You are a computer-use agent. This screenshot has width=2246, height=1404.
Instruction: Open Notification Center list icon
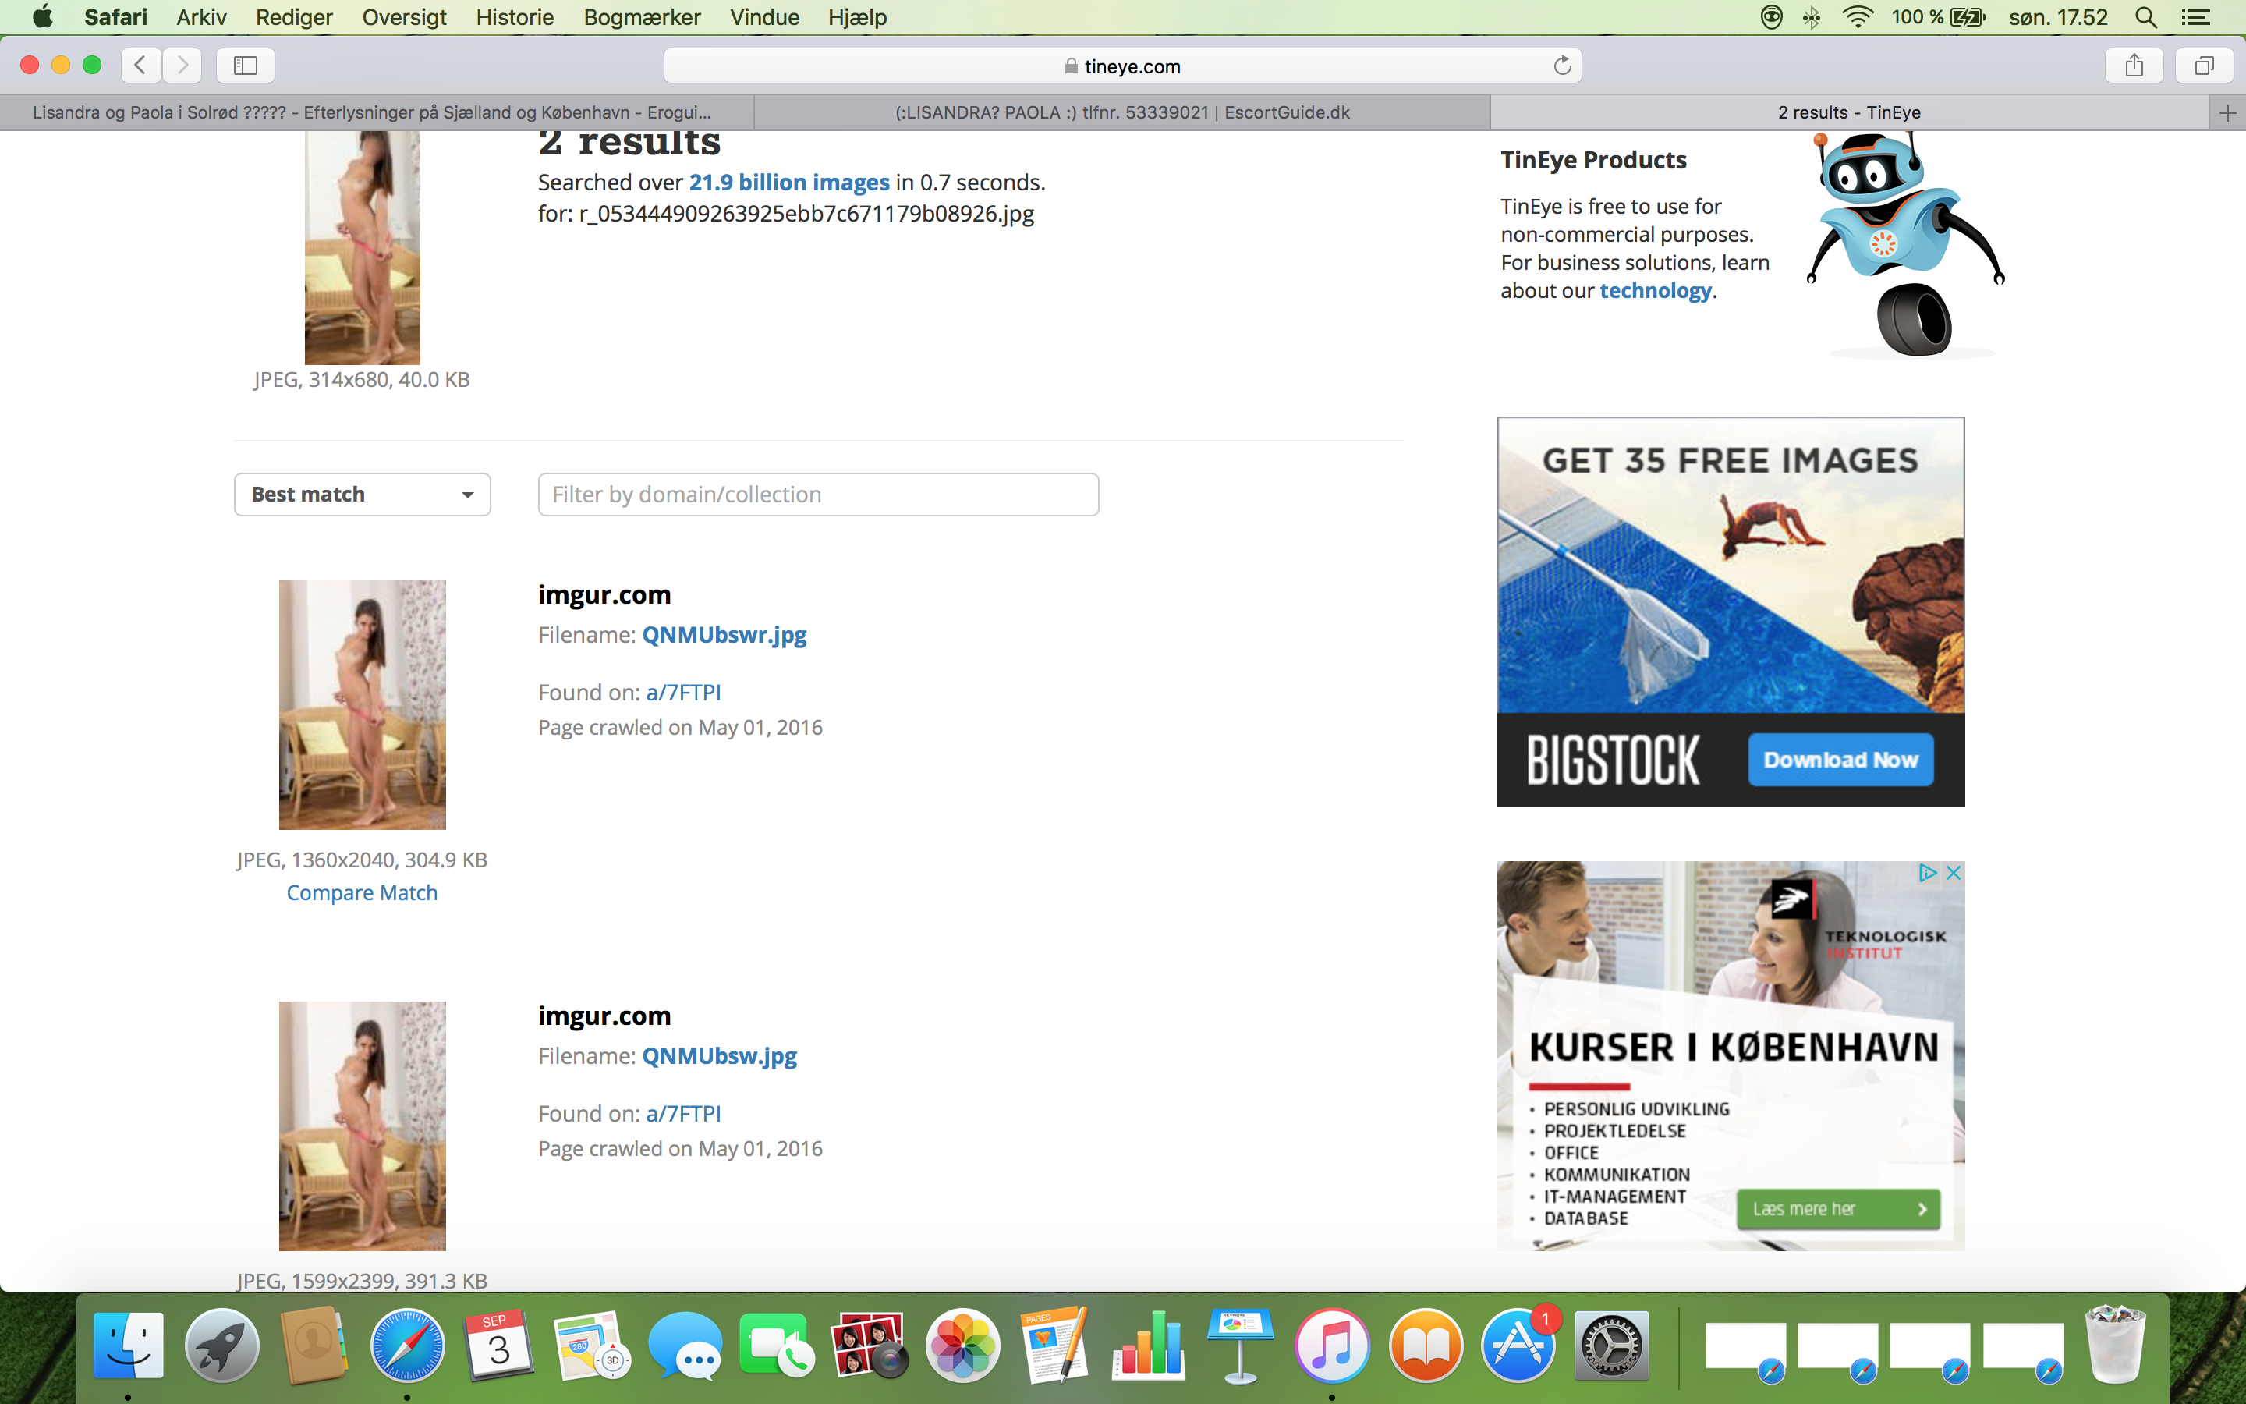point(2195,18)
